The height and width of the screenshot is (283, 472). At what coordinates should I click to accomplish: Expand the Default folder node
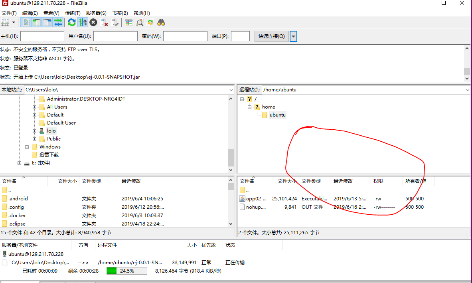pyautogui.click(x=34, y=115)
